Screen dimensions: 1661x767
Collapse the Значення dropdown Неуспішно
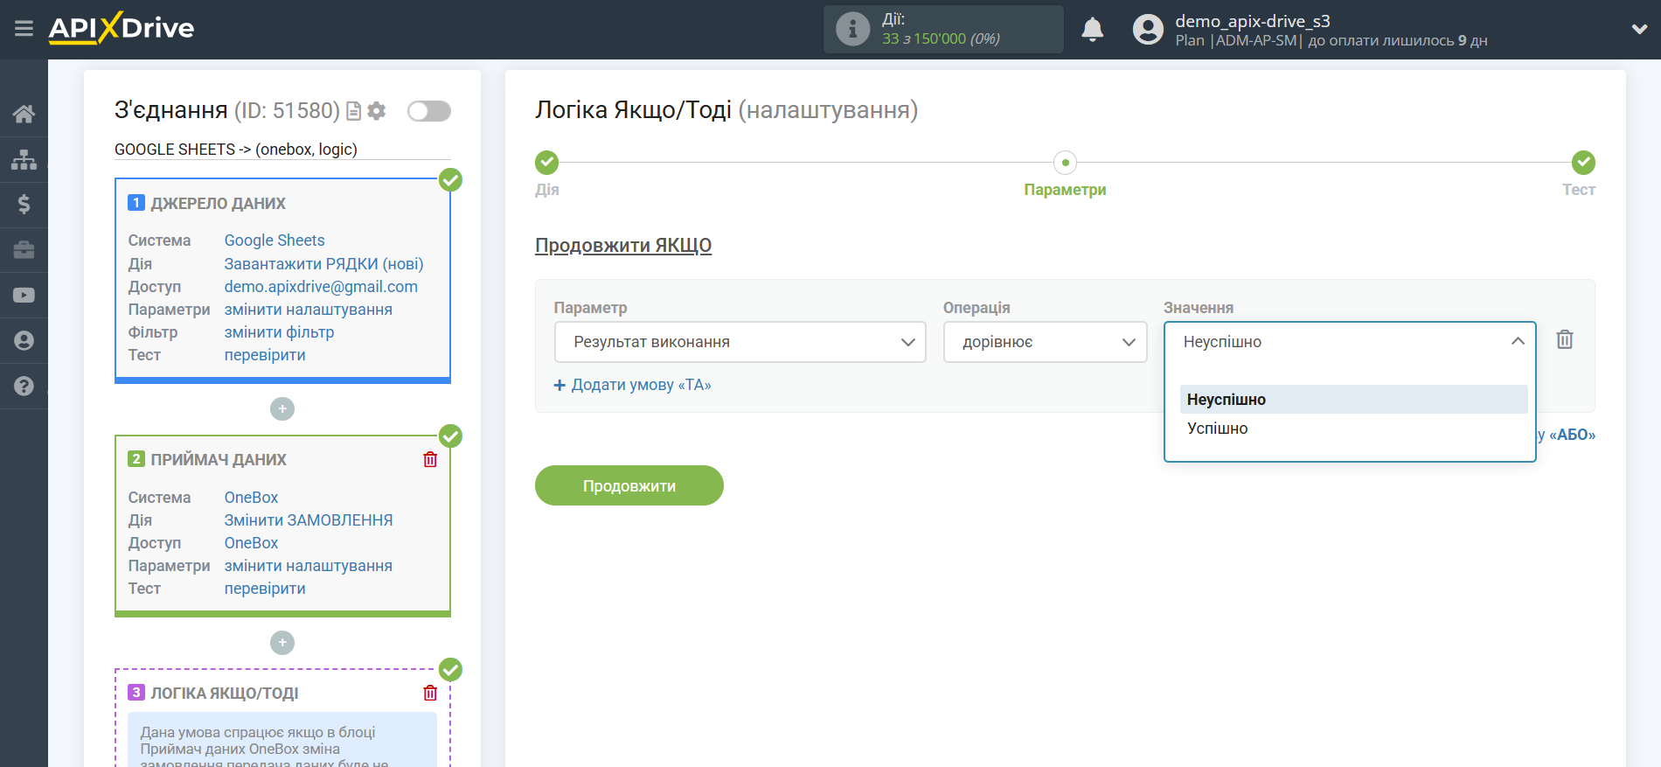[x=1349, y=342]
